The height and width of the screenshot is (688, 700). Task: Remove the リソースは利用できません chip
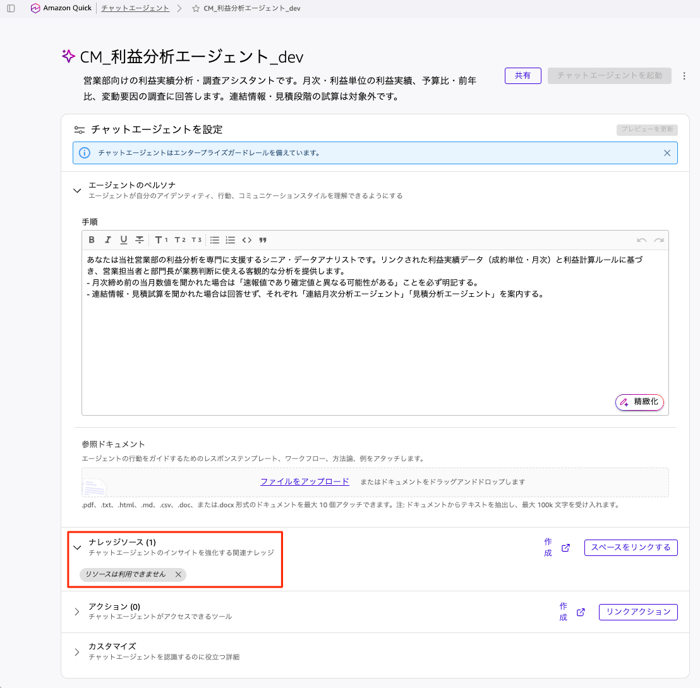[178, 575]
